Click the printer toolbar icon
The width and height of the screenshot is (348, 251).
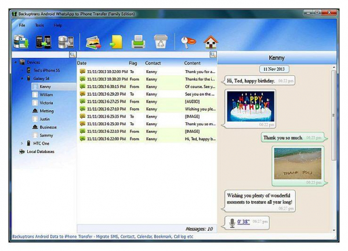pyautogui.click(x=138, y=42)
